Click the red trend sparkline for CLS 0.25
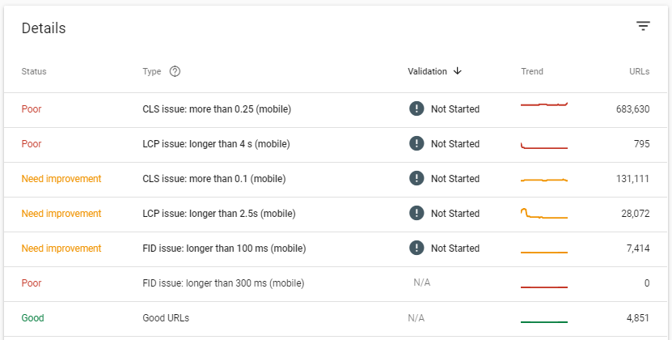Image resolution: width=672 pixels, height=340 pixels. point(544,104)
